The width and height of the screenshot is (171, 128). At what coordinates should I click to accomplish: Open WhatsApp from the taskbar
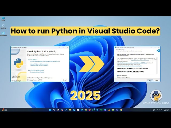pos(94,110)
